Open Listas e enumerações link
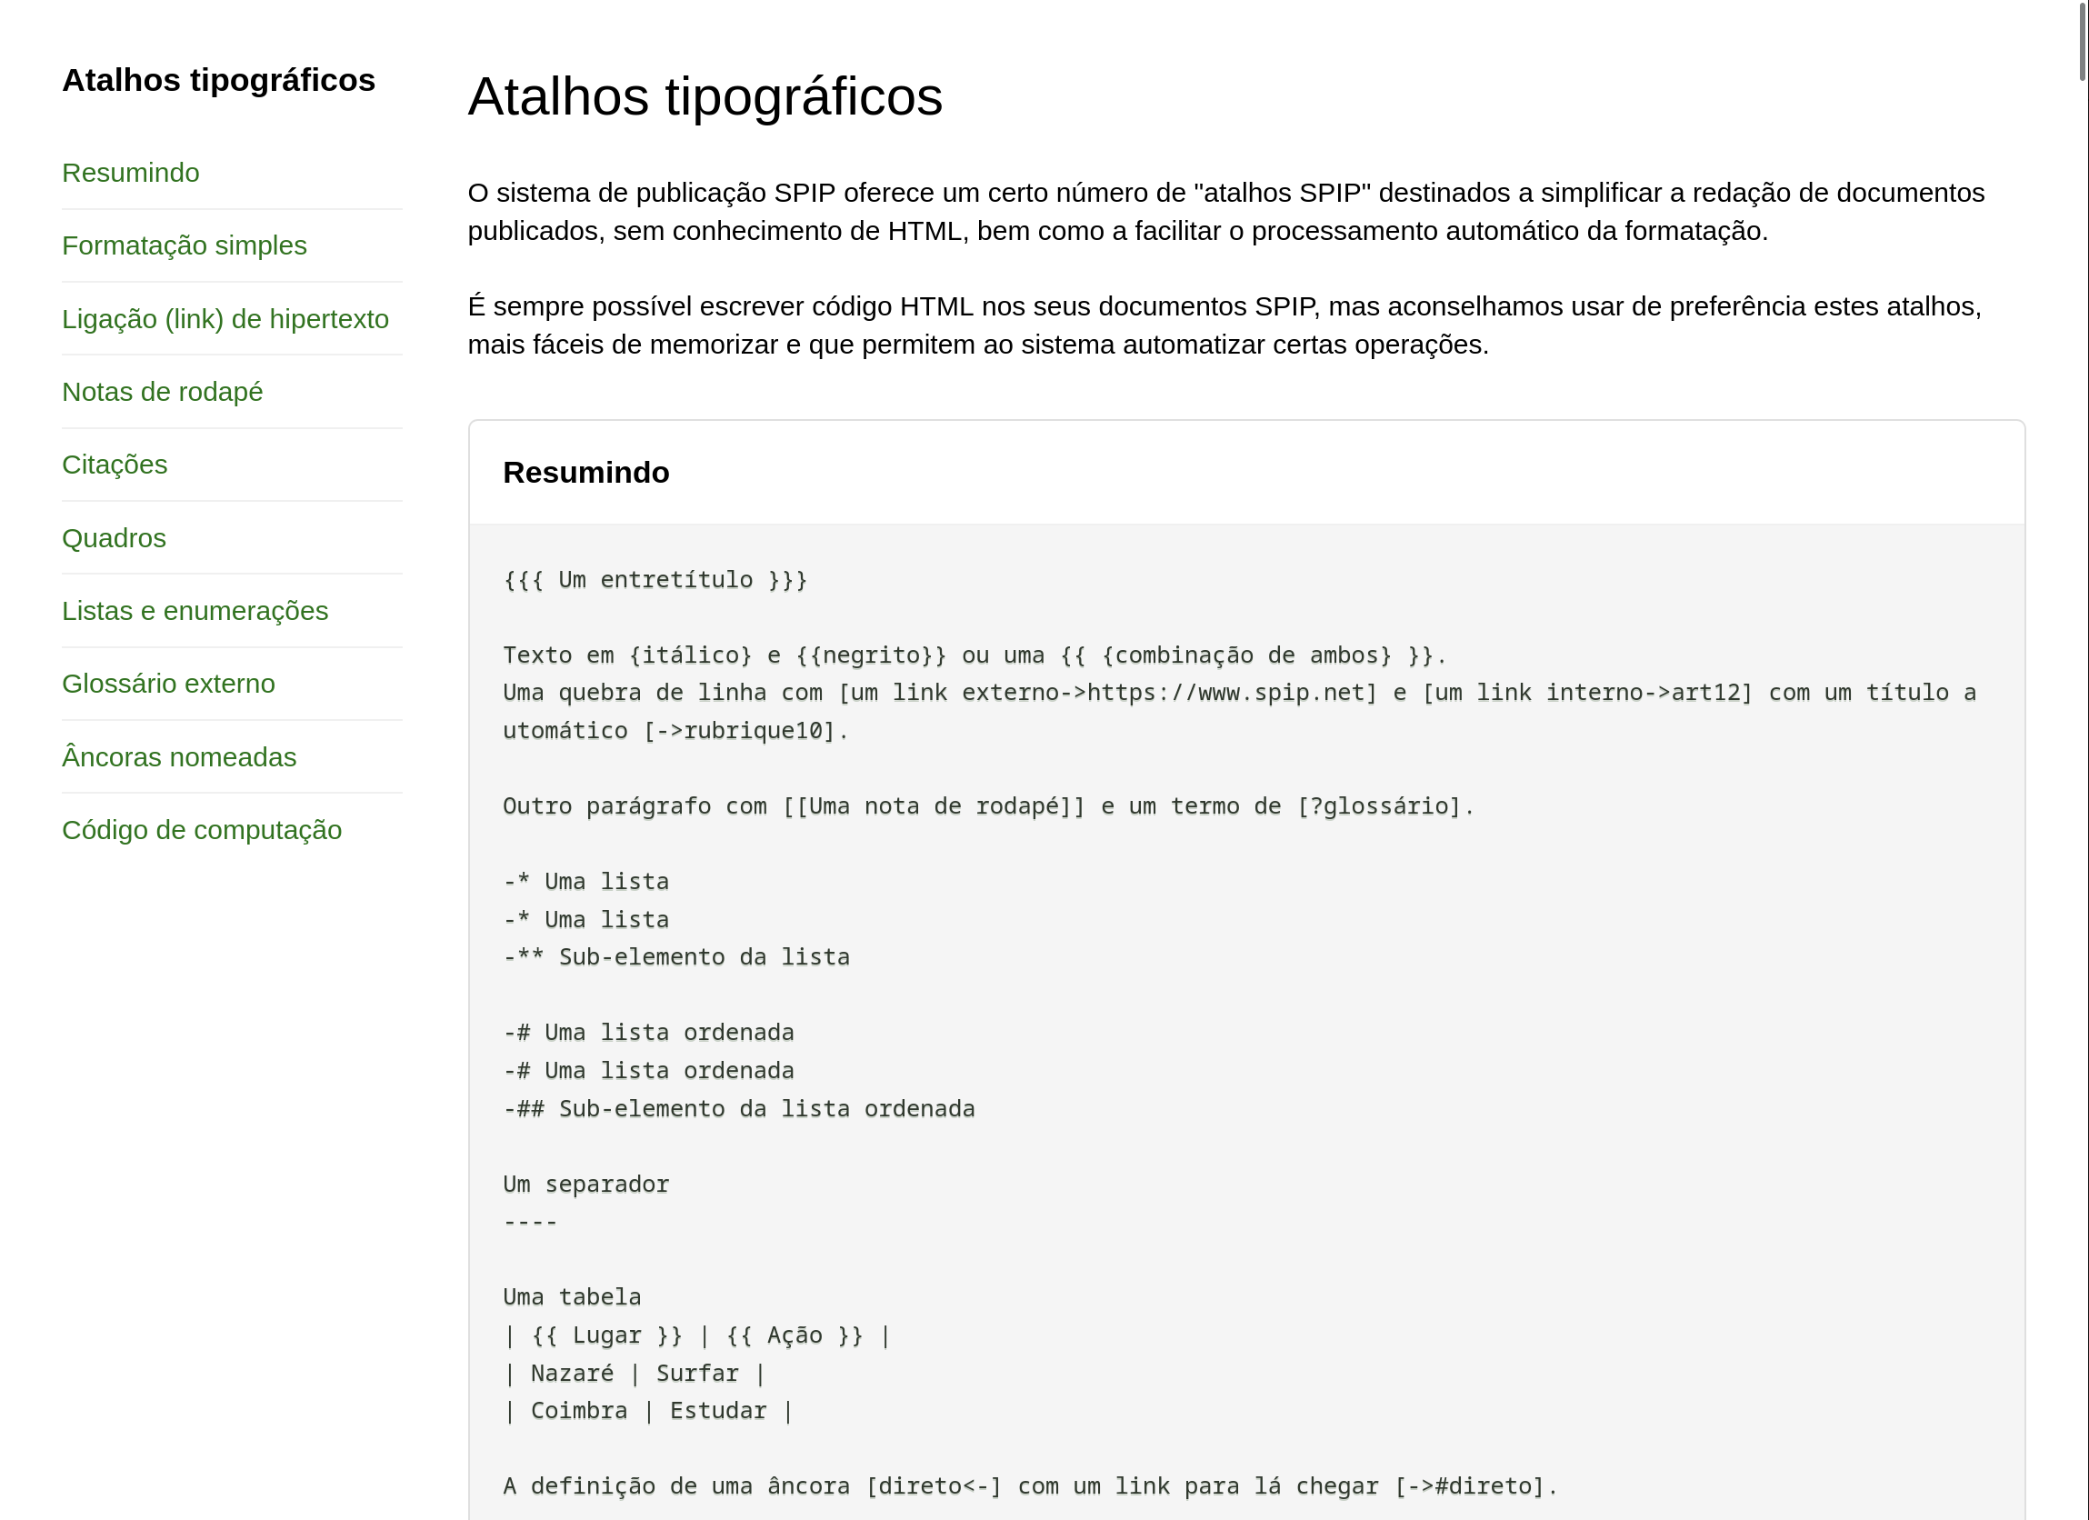2089x1520 pixels. click(195, 611)
